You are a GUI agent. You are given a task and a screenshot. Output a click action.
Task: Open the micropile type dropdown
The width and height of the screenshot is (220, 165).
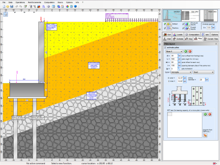[x=181, y=72]
